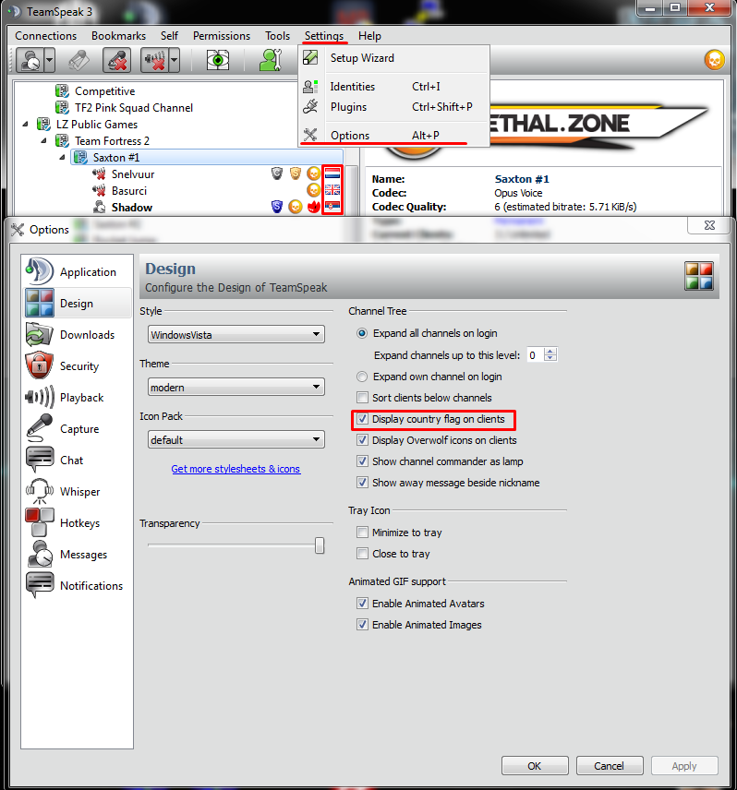Click the bookmark toolbar icon
This screenshot has height=790, width=737.
(x=79, y=61)
